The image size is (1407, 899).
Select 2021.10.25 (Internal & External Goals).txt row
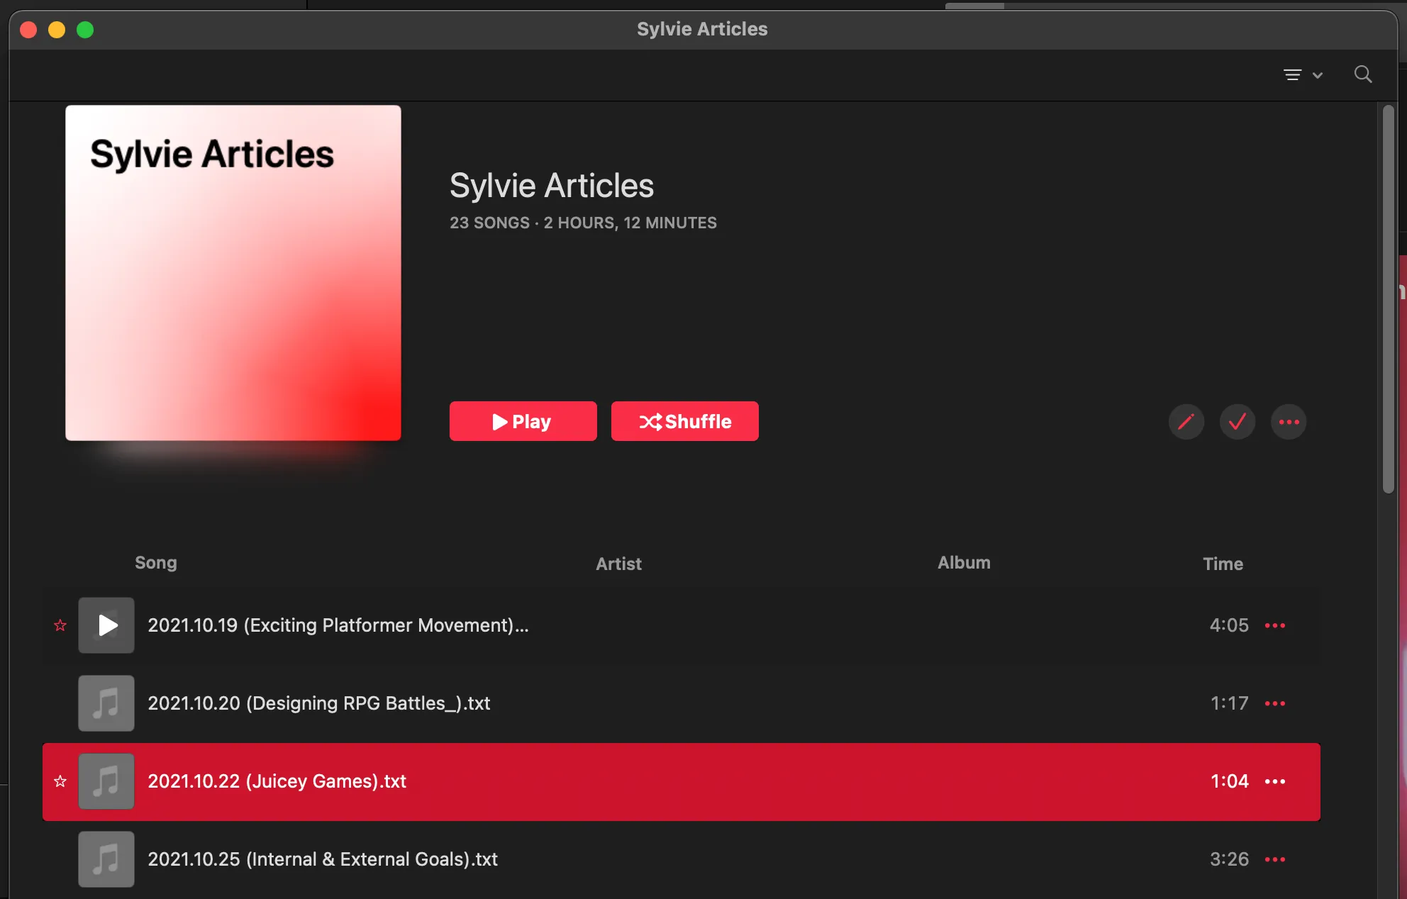tap(682, 859)
